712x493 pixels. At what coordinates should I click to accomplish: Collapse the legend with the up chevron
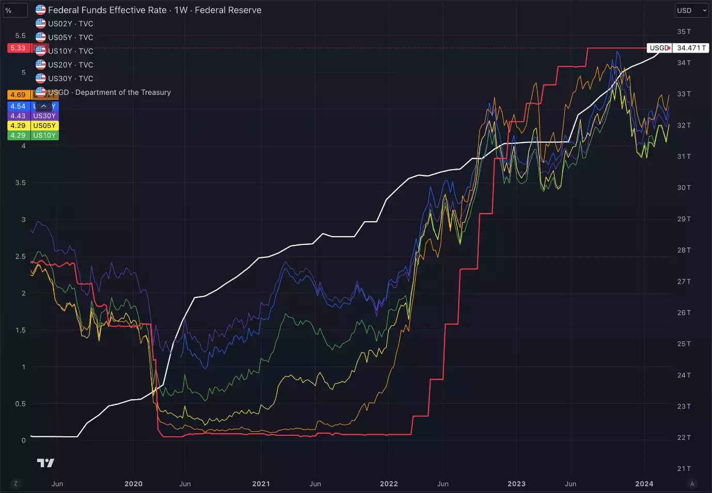tap(44, 106)
